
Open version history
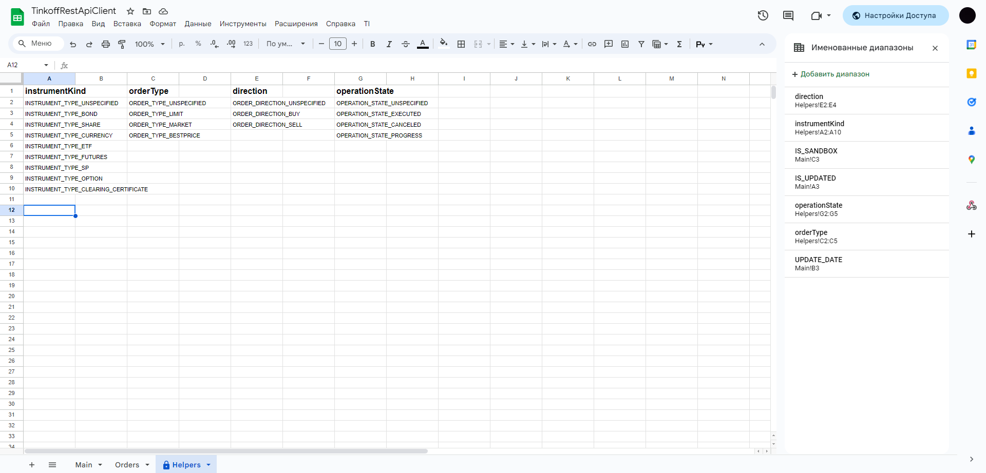click(x=763, y=15)
